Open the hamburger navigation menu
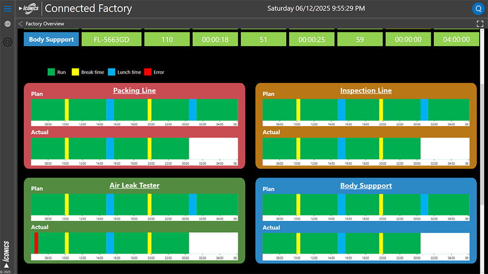Image resolution: width=488 pixels, height=274 pixels. 7,9
